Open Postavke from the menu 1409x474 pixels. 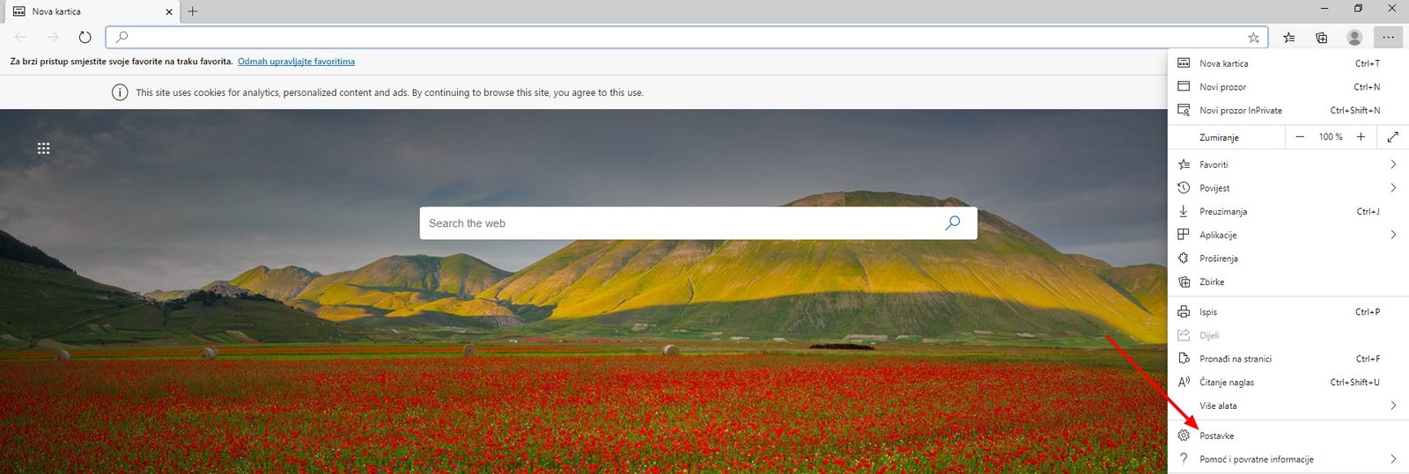coord(1217,436)
